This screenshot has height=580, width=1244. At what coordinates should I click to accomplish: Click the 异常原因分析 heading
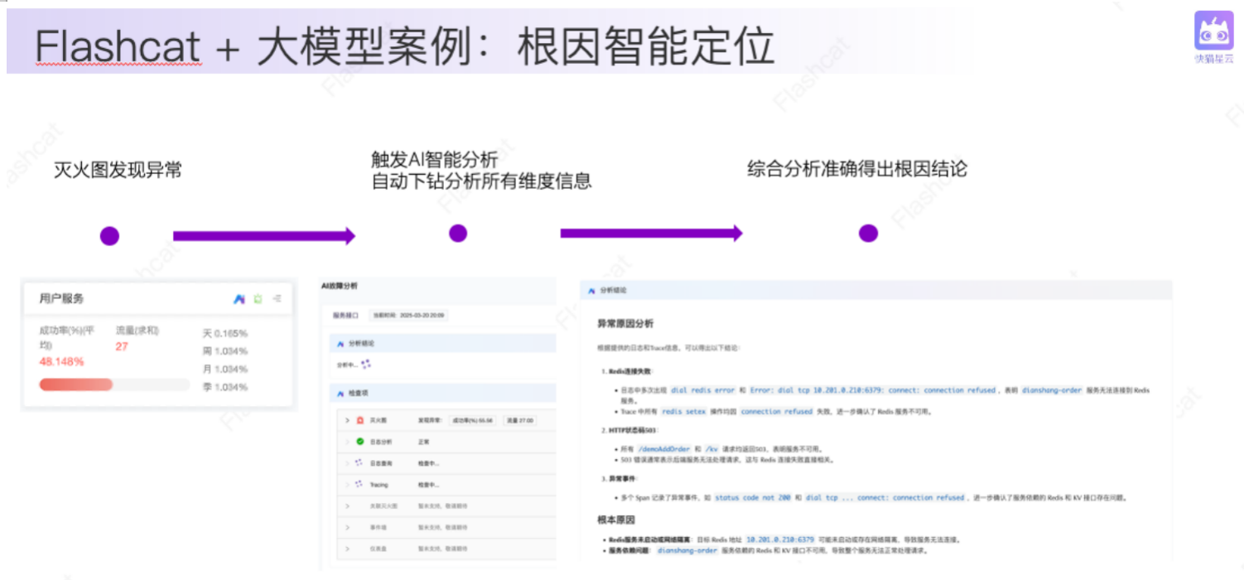625,323
